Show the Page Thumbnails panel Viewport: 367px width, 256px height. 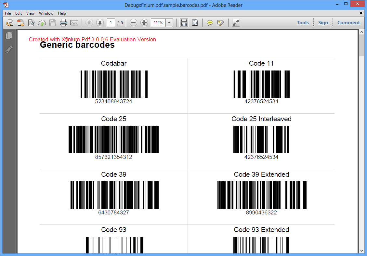[9, 35]
